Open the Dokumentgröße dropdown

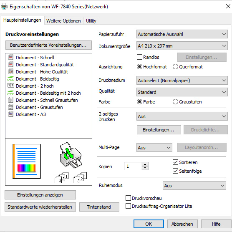tap(182, 46)
